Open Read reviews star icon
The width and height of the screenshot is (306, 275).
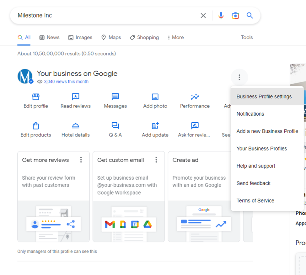[x=76, y=97]
